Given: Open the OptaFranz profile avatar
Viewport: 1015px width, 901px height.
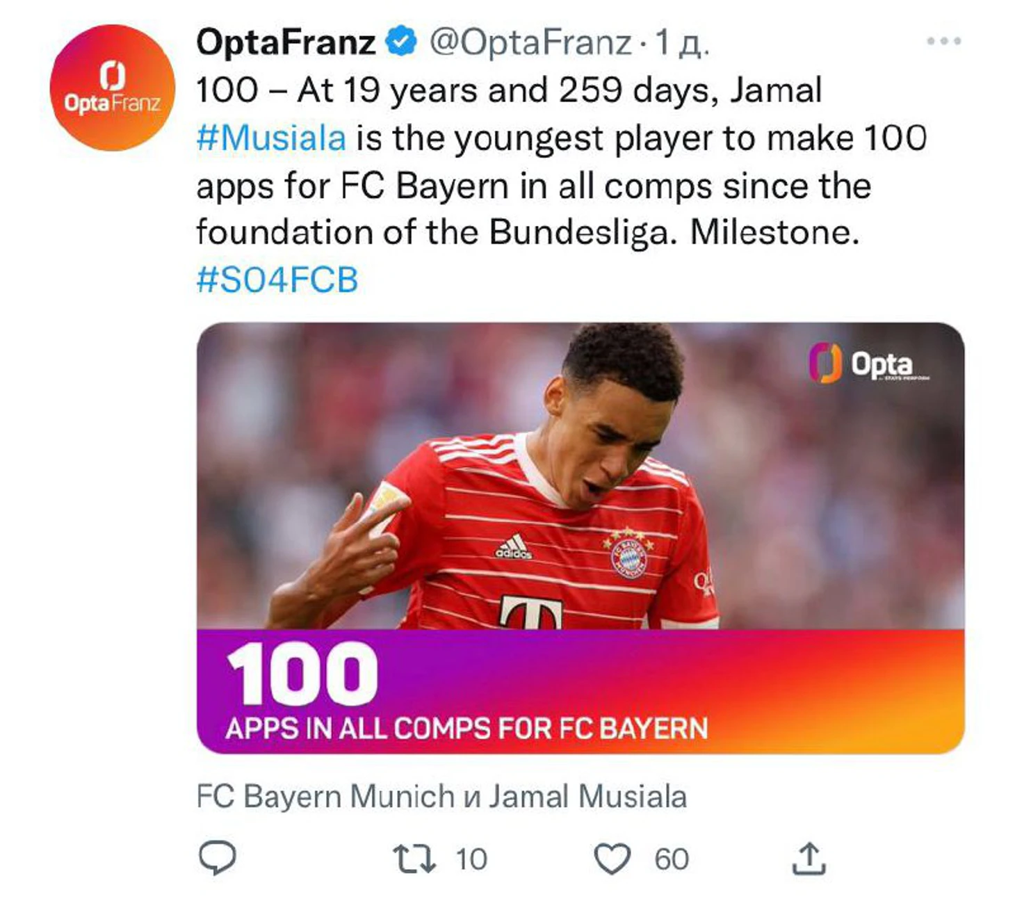Looking at the screenshot, I should (x=112, y=88).
